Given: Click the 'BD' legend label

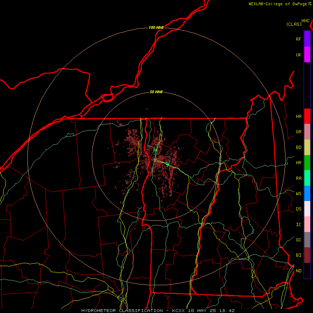Looking at the screenshot, I should (x=298, y=147).
